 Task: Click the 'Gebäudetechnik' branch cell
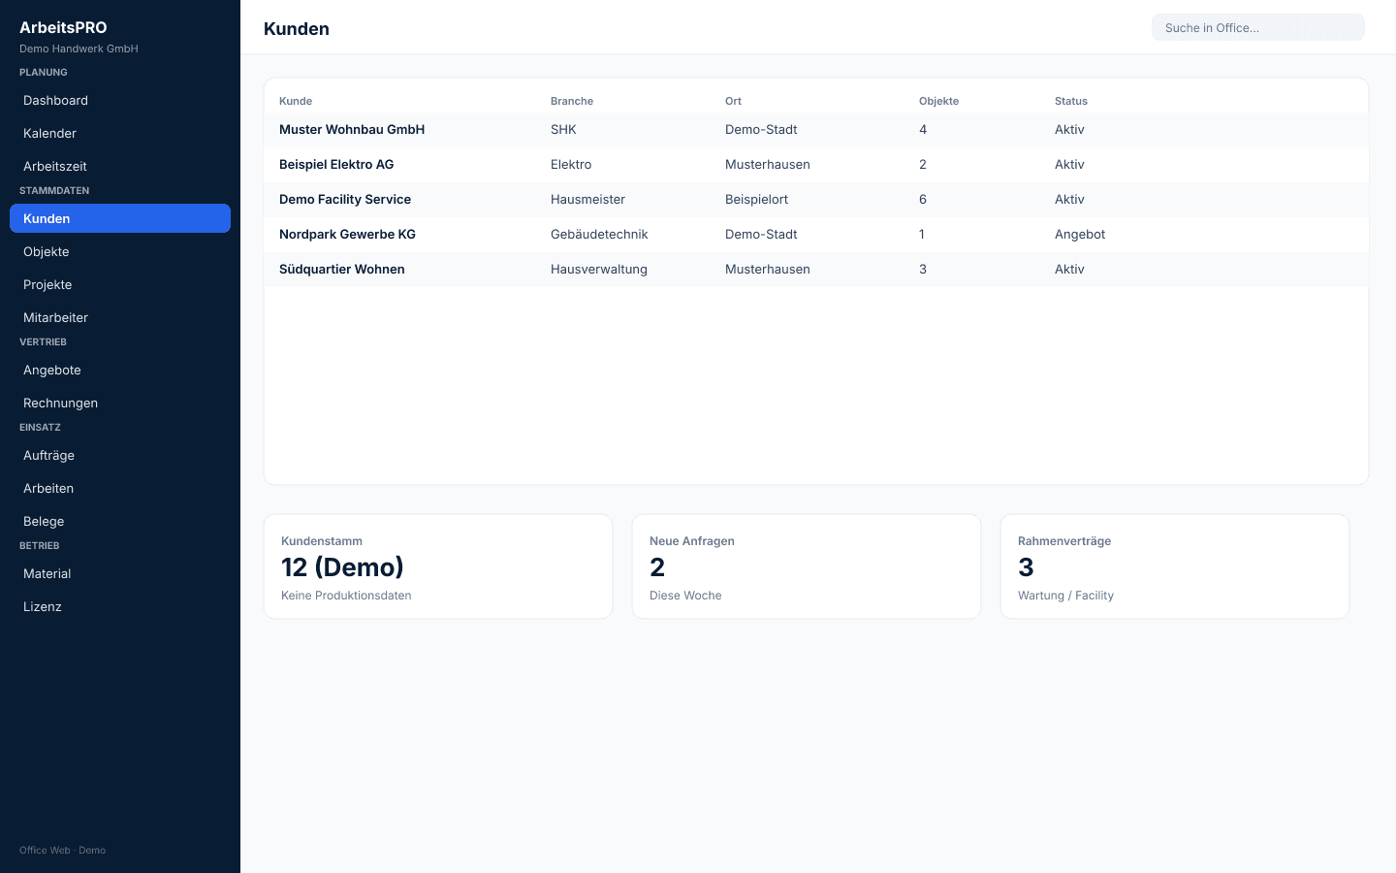599,235
